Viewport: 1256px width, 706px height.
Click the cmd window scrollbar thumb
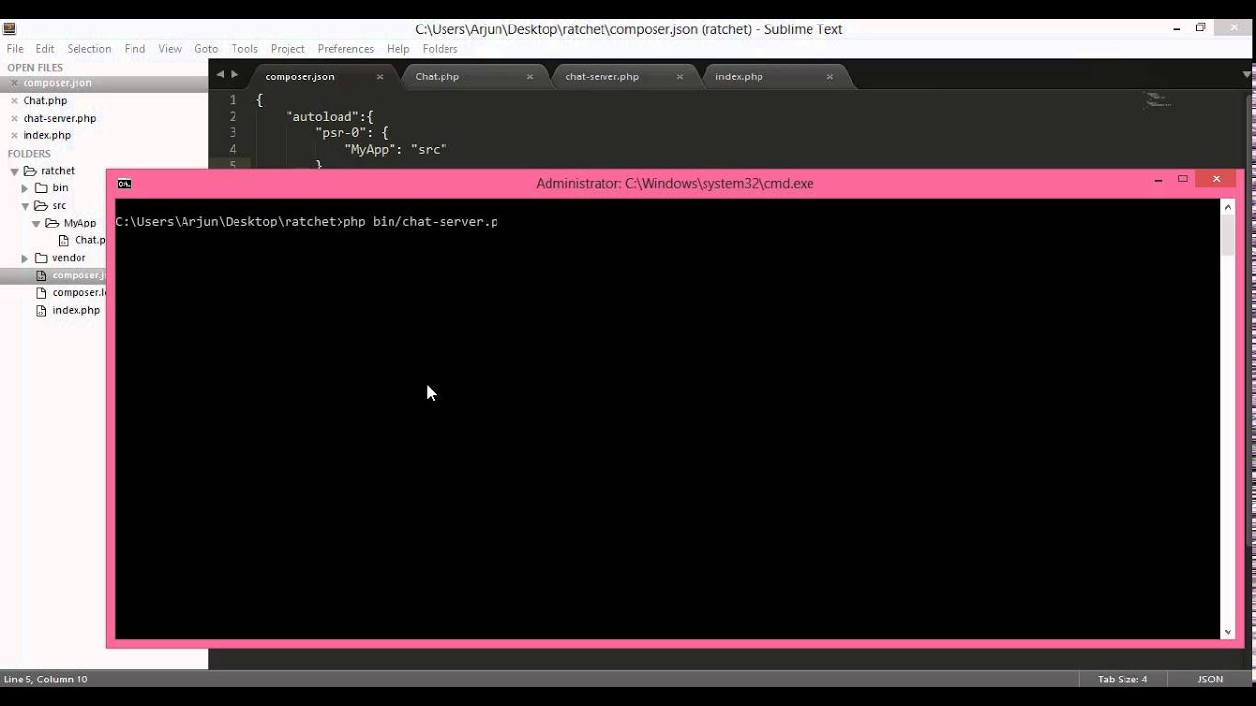tap(1228, 235)
